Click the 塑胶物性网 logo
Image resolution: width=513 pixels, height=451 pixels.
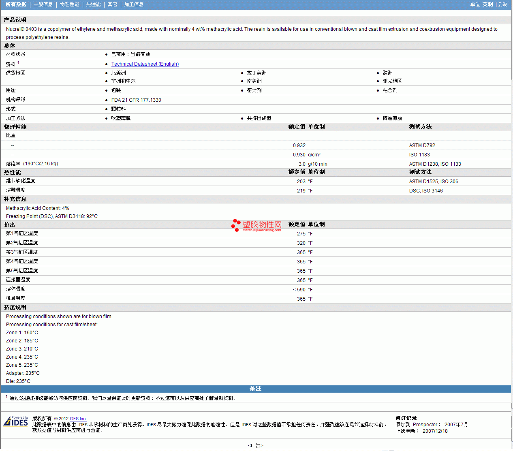[x=256, y=226]
